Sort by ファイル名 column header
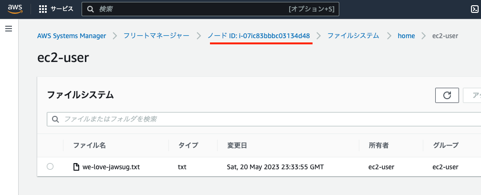The width and height of the screenshot is (481, 195). click(90, 145)
